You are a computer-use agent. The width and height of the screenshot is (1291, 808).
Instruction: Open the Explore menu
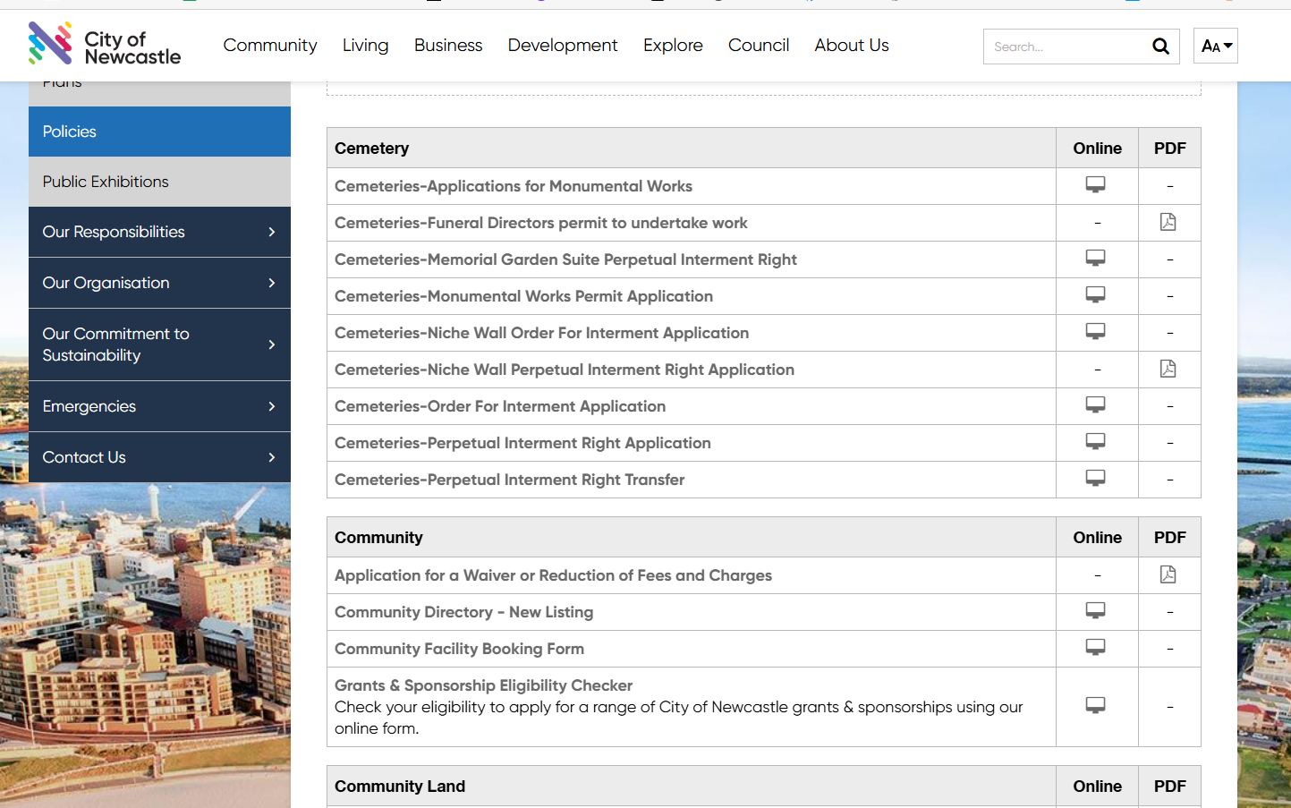tap(673, 45)
